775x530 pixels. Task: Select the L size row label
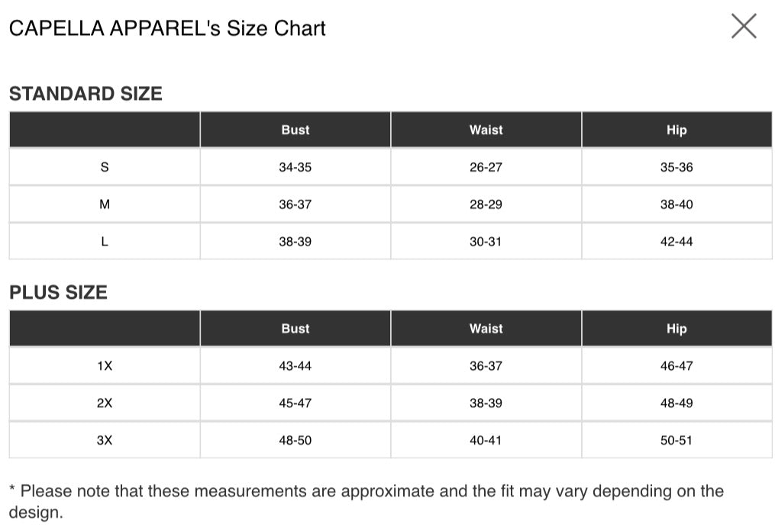105,242
